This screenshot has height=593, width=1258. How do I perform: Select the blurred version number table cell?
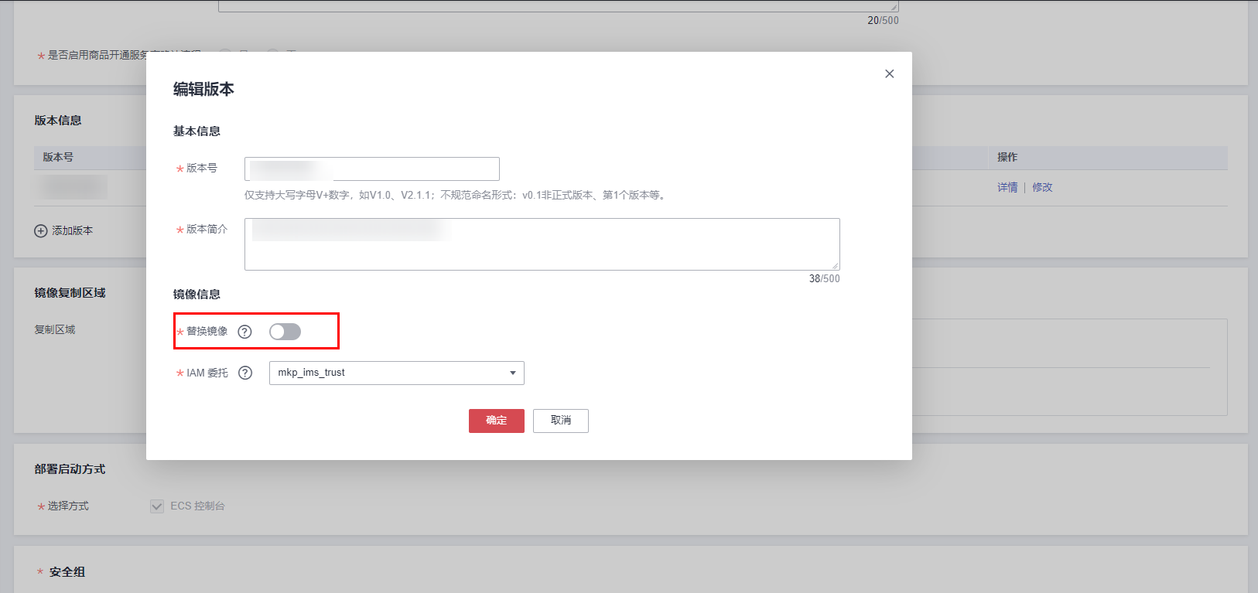click(x=73, y=187)
